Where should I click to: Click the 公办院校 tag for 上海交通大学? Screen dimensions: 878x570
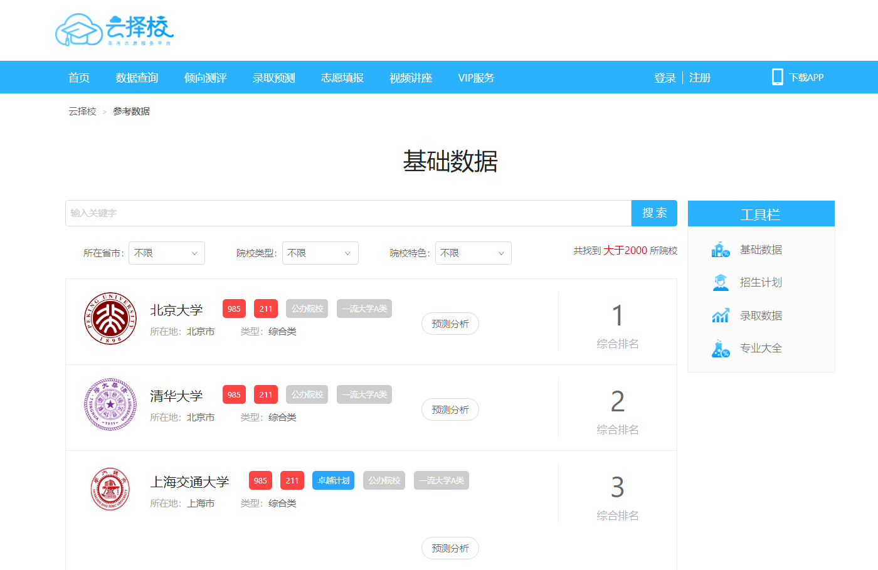[384, 480]
